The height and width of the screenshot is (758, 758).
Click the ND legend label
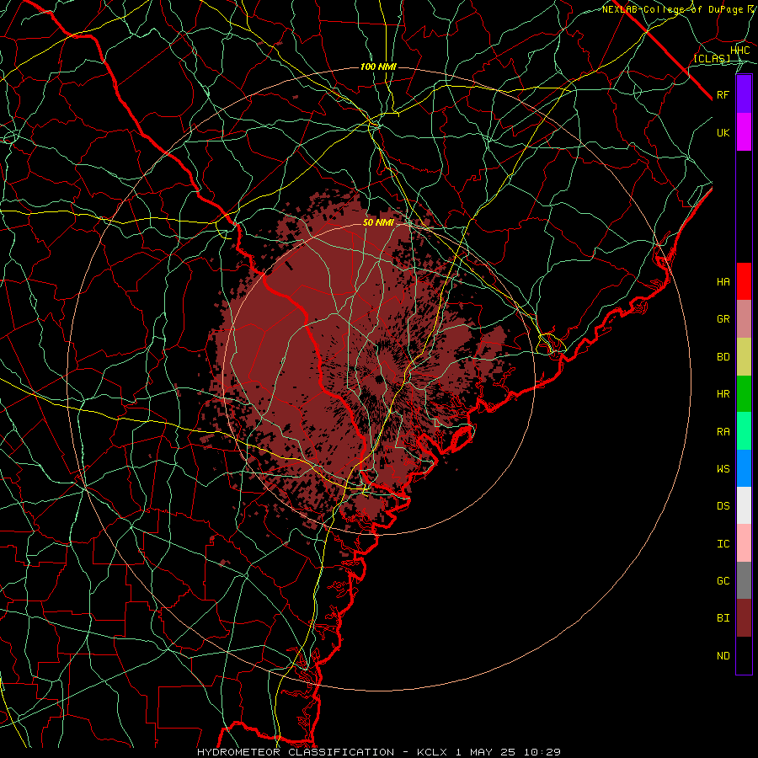723,656
